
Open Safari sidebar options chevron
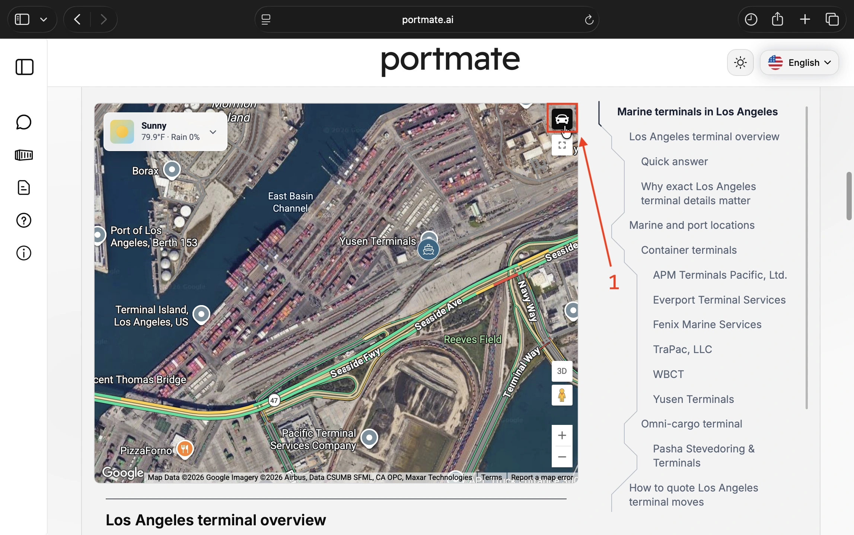[x=44, y=19]
